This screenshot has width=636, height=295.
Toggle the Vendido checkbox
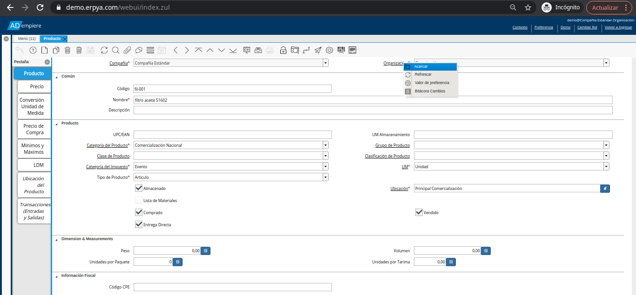tap(419, 212)
